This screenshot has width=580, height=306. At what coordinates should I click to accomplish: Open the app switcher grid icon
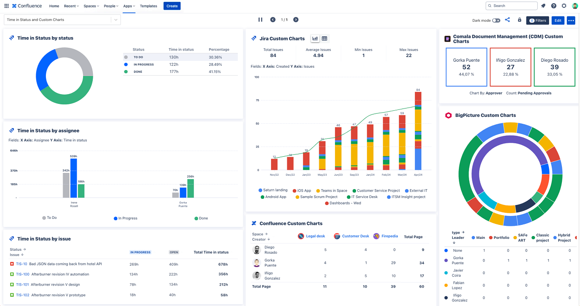6,6
